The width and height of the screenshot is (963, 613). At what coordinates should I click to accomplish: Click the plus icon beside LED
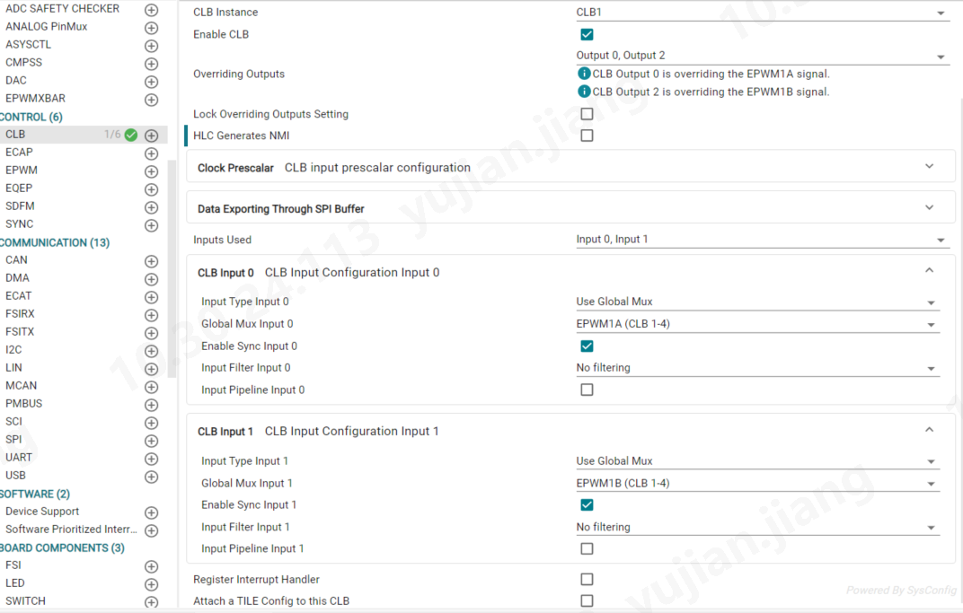point(151,584)
